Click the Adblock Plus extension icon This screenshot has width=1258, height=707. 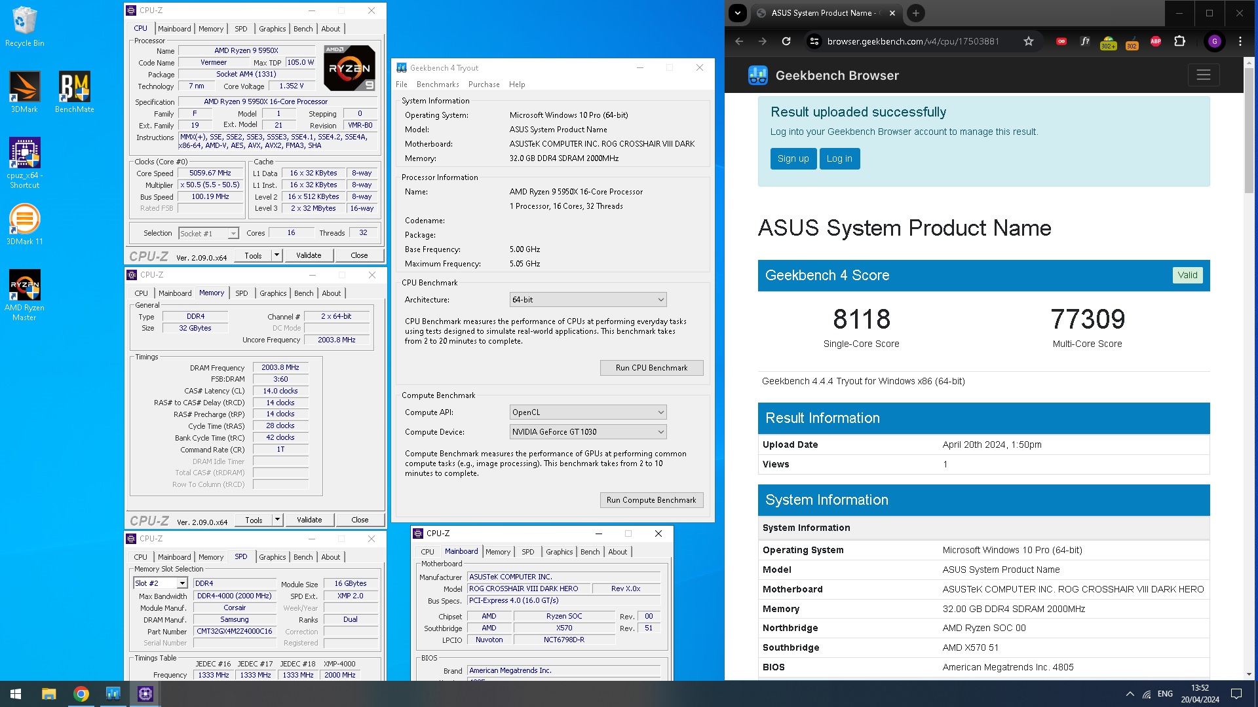click(1156, 41)
